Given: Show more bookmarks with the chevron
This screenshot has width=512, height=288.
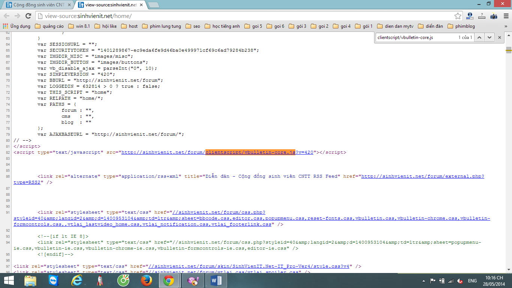Looking at the screenshot, I should point(506,26).
